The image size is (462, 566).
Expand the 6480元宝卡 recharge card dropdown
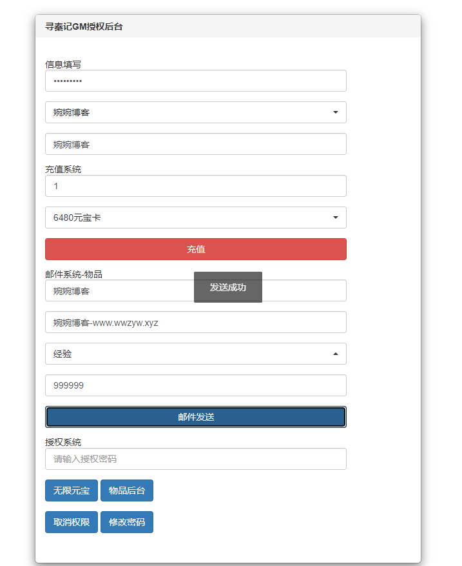[x=195, y=217]
